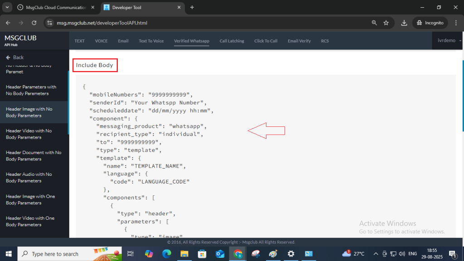
Task: Close the Developer Tool tab
Action: 179,7
